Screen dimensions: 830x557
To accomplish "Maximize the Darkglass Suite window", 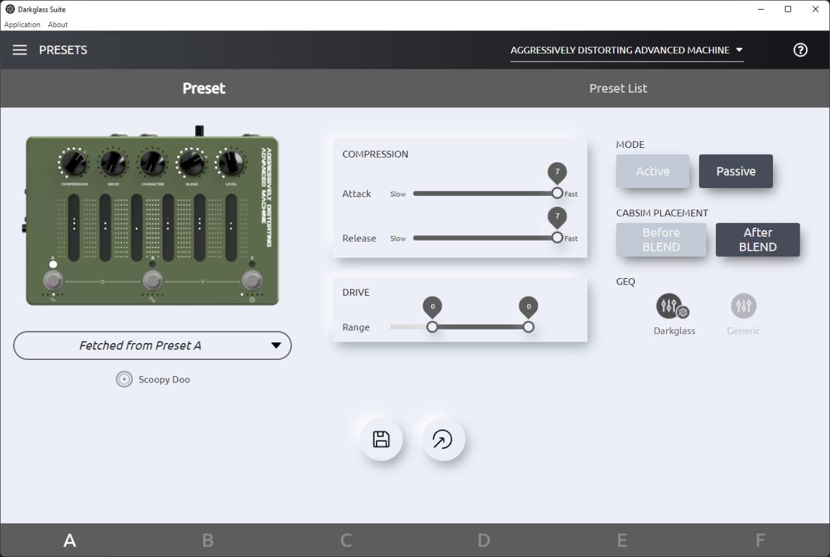I will (788, 9).
